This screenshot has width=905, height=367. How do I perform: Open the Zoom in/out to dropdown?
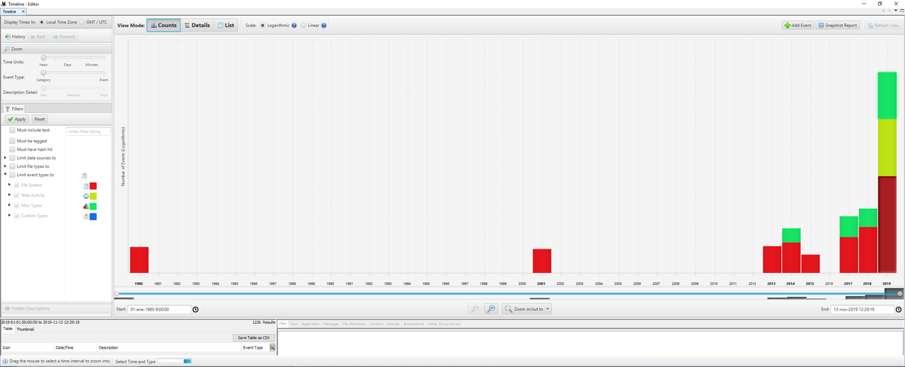coord(527,309)
